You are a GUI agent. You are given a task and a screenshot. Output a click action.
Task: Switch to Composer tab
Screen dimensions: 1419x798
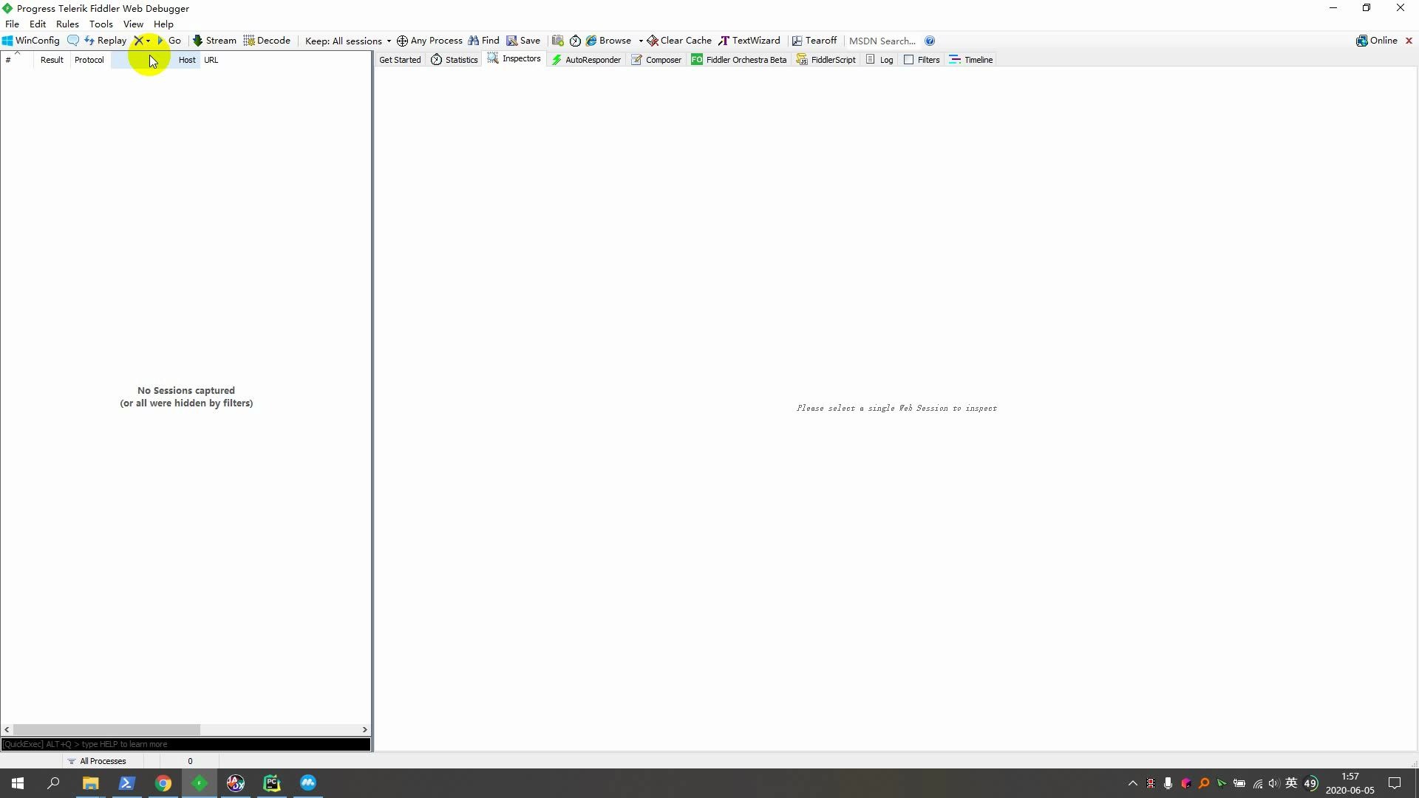(x=656, y=60)
